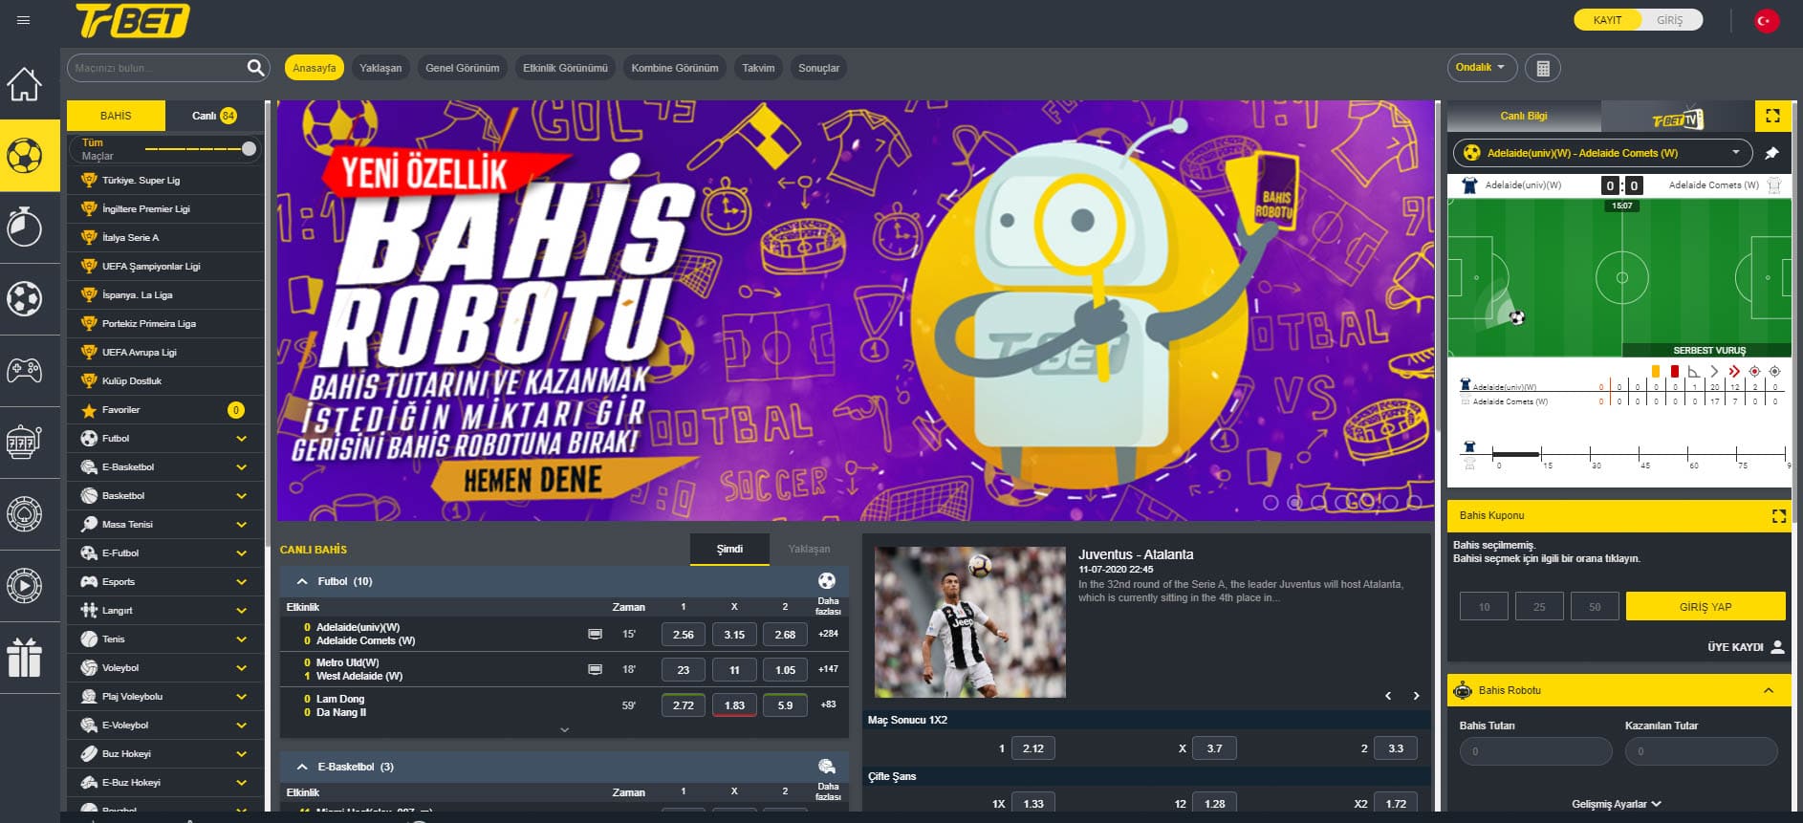Collapse the Futbol (10) live section

coord(302,581)
